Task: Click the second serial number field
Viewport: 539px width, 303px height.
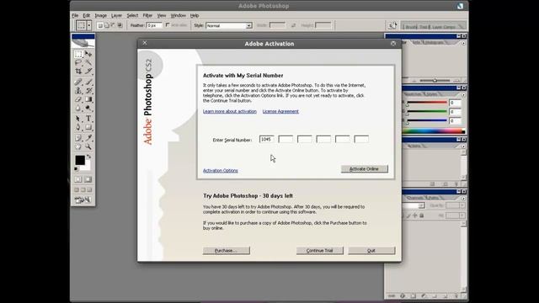Action: 286,139
